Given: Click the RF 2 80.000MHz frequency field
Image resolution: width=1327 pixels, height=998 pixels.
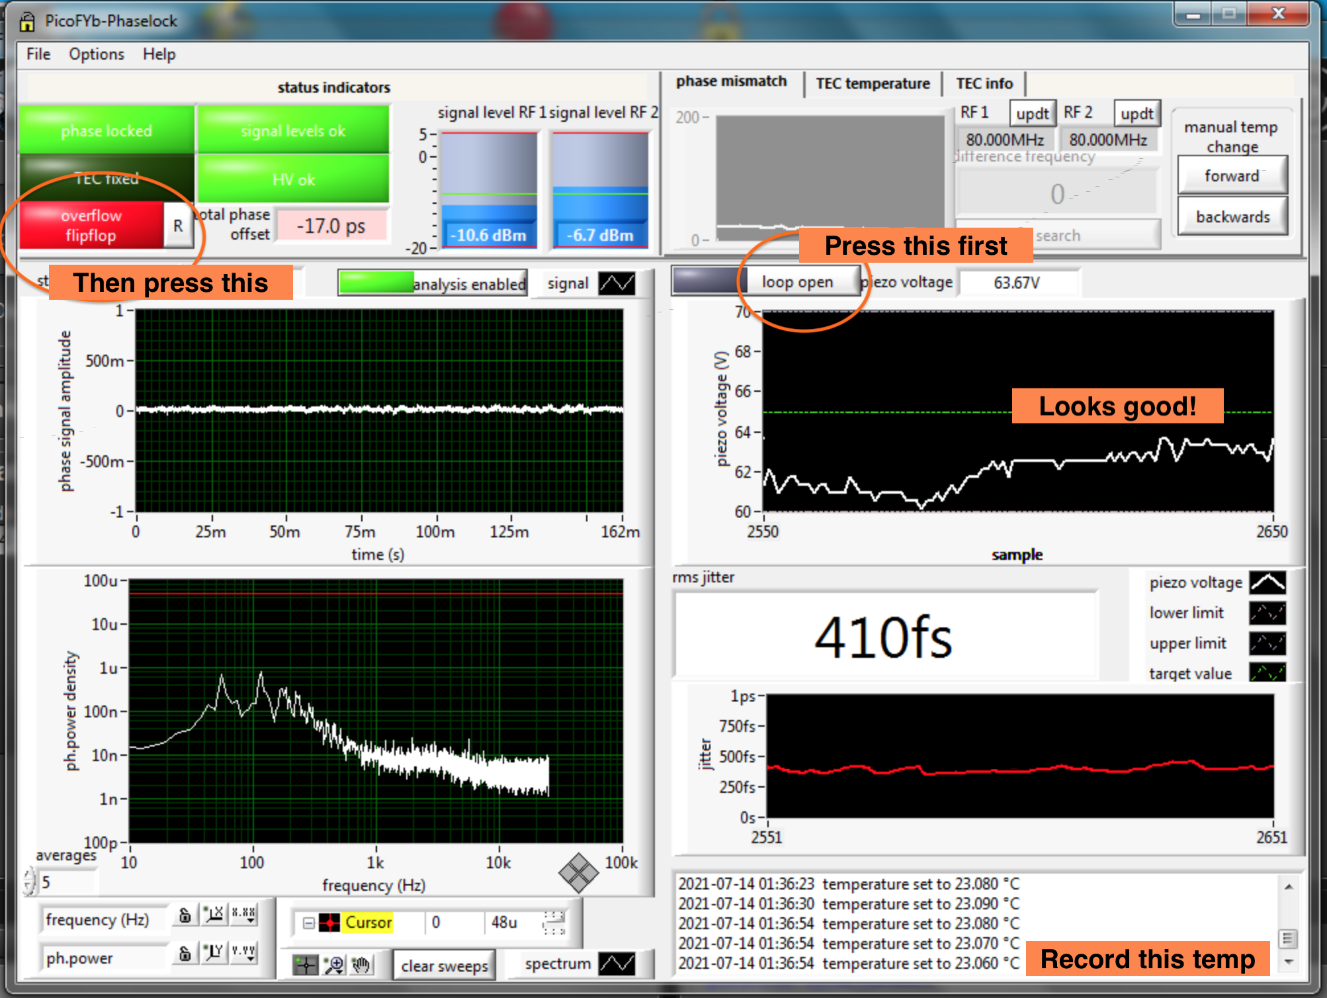Looking at the screenshot, I should pos(1108,140).
